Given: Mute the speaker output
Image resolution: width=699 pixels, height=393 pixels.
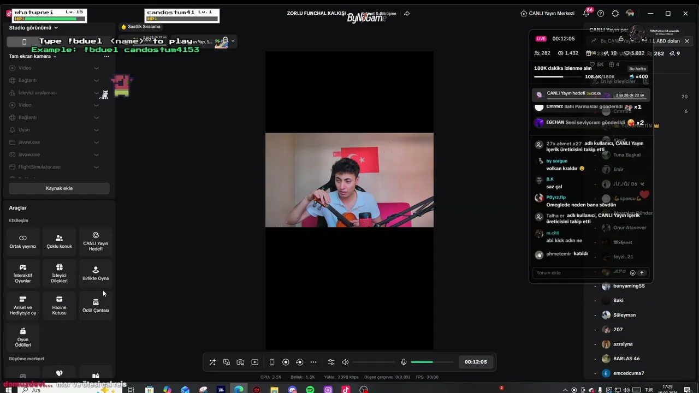Looking at the screenshot, I should click(x=345, y=362).
